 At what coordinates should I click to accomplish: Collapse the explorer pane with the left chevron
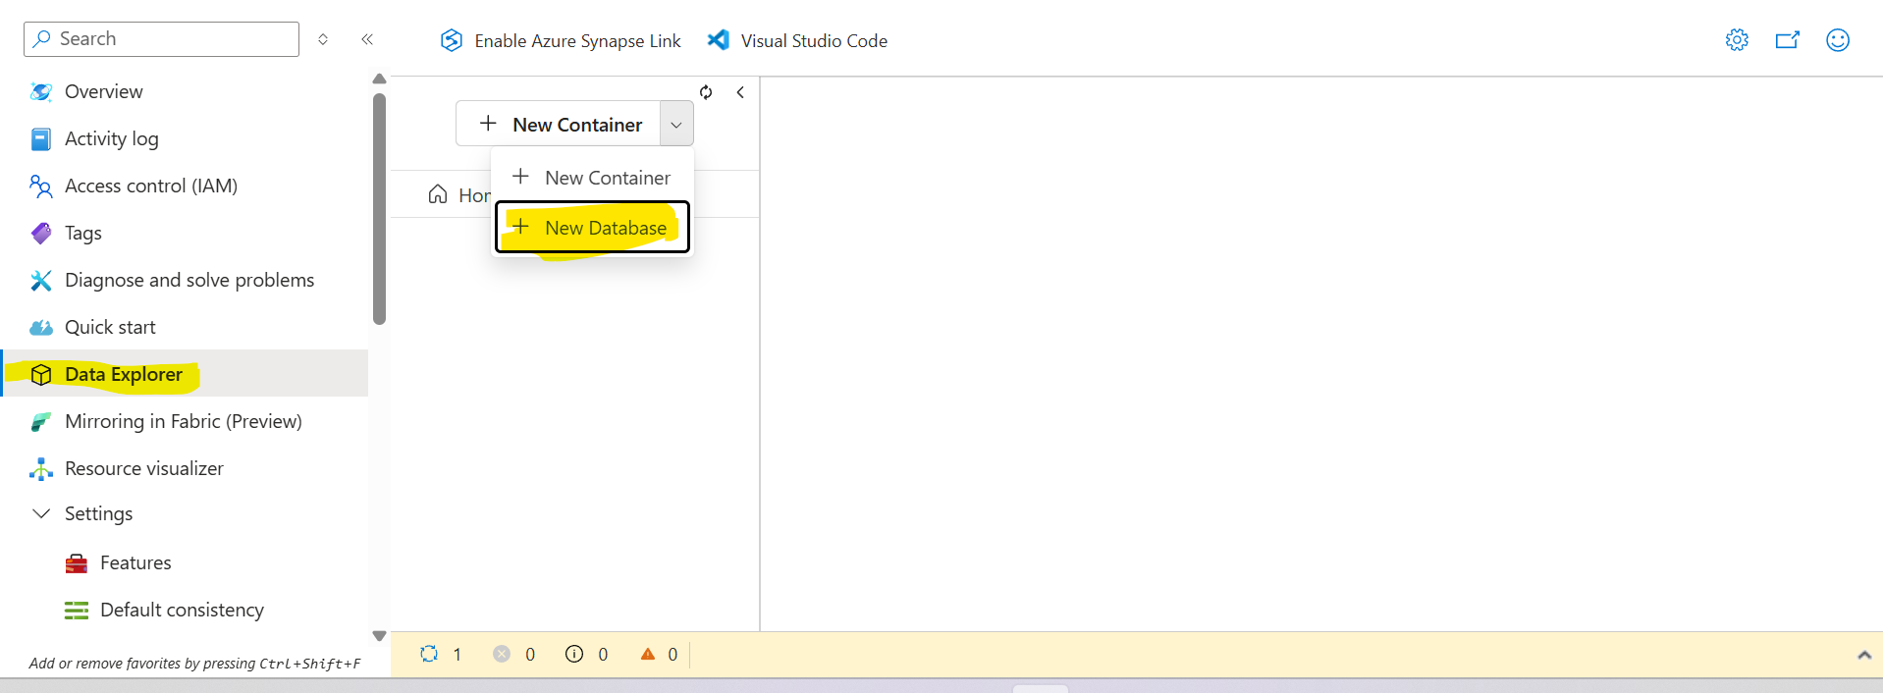[x=740, y=92]
